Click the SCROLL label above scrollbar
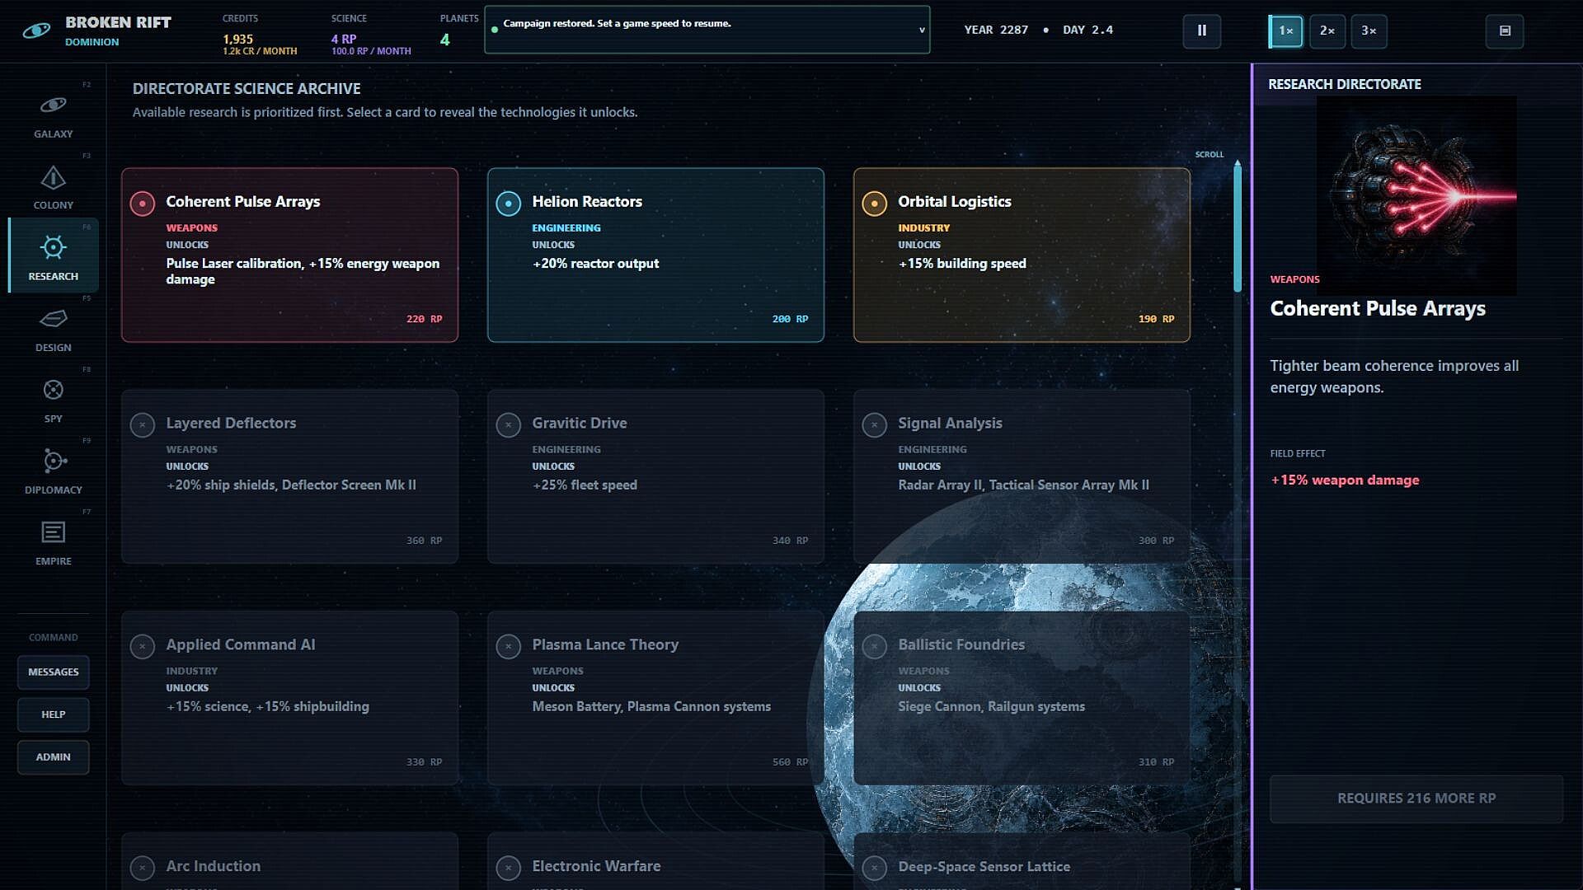Viewport: 1583px width, 890px height. [1210, 154]
